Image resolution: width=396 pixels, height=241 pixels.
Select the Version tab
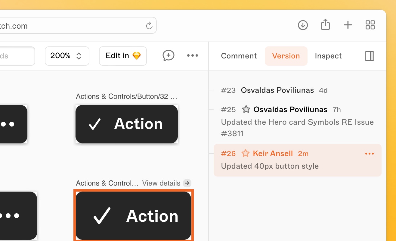286,56
